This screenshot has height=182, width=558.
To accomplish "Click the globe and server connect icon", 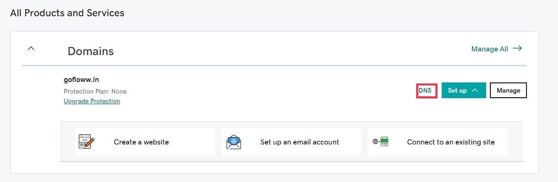I will [380, 142].
